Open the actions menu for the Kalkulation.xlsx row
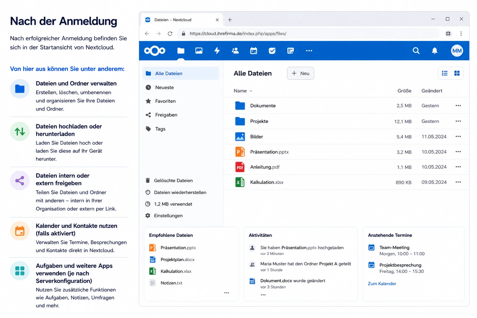The image size is (477, 318). (x=458, y=182)
